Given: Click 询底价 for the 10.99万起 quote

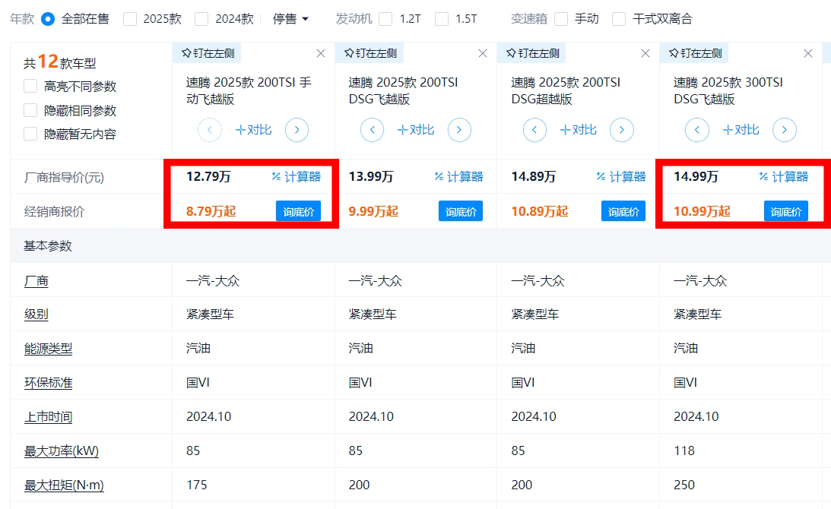Looking at the screenshot, I should [x=786, y=211].
